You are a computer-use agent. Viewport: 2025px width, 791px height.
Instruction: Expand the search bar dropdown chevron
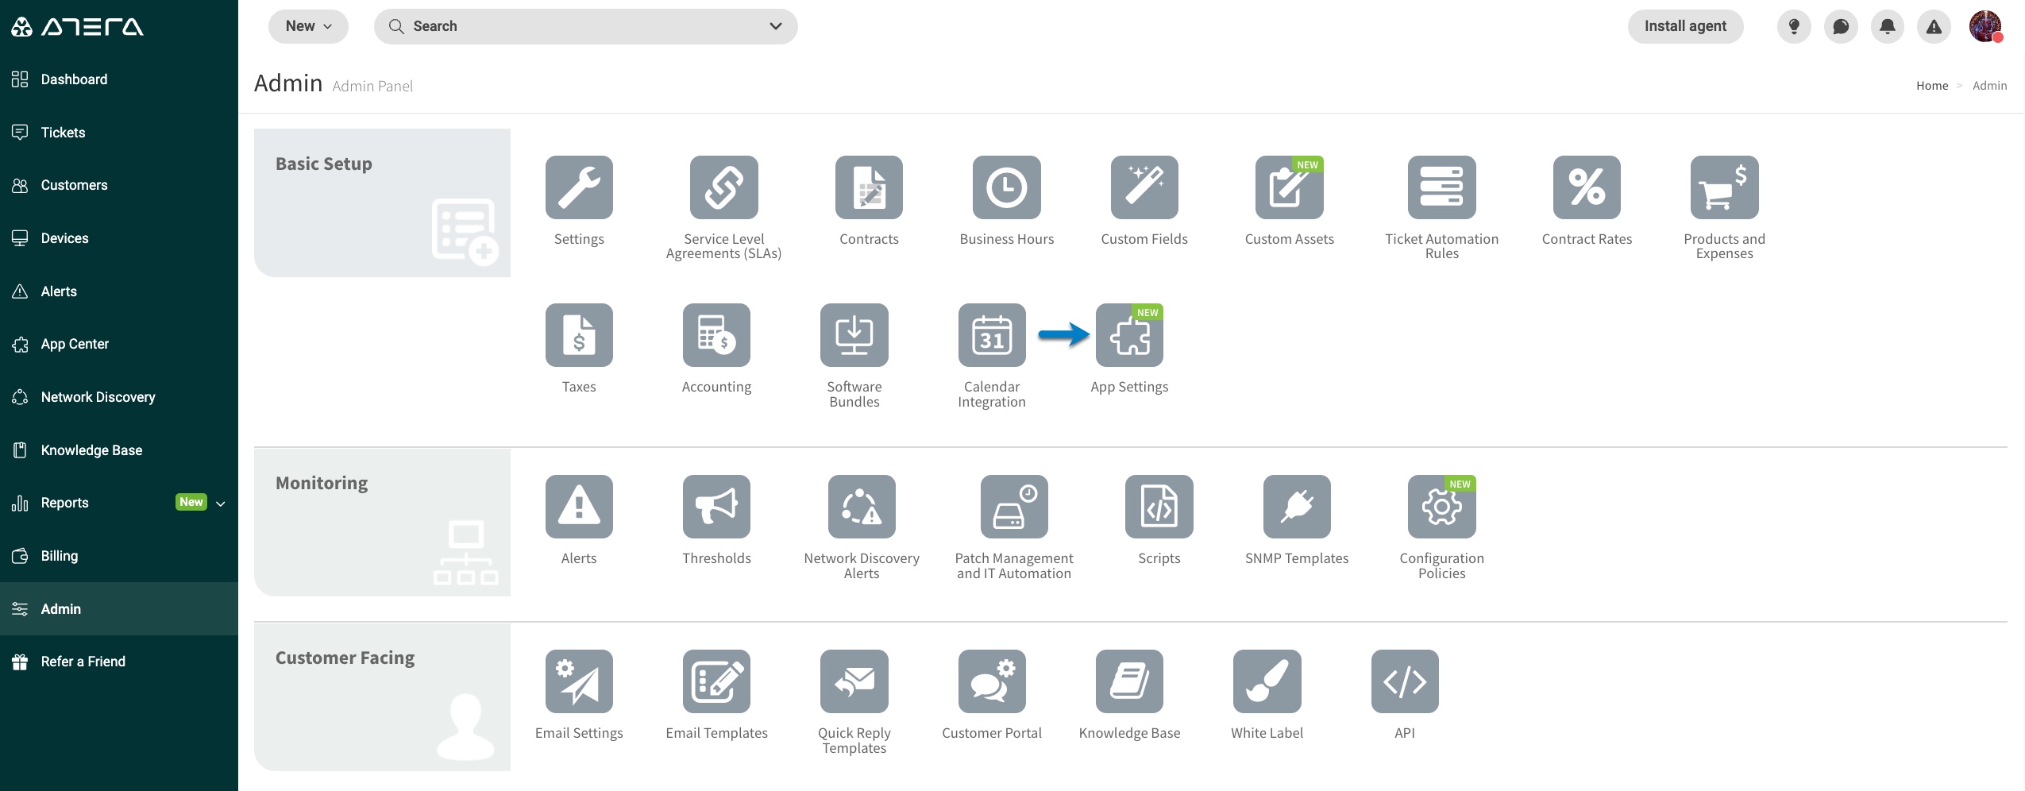click(x=775, y=26)
